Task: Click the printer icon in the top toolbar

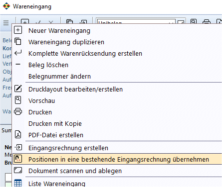Action: click(206, 21)
